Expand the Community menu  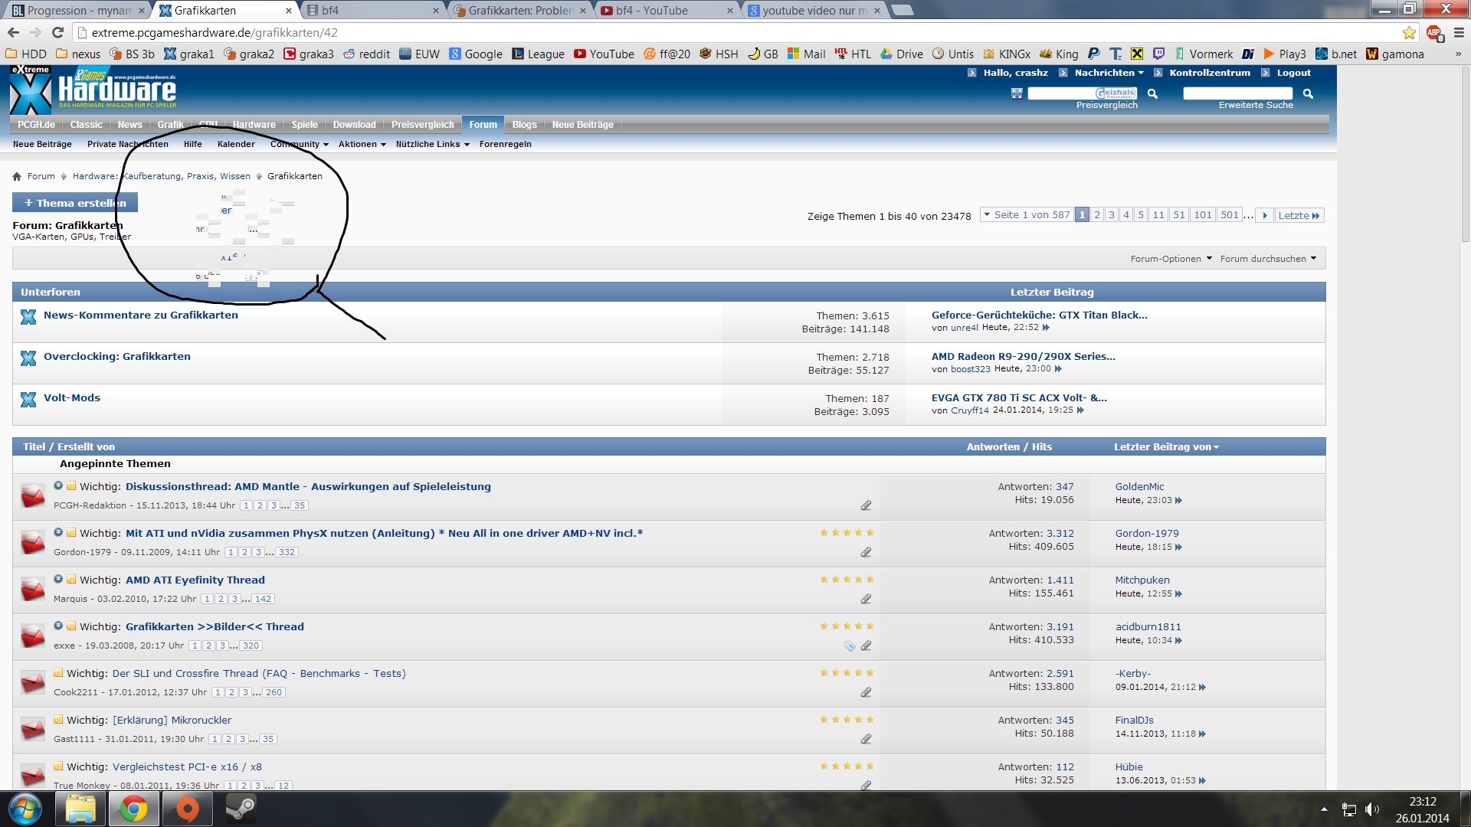coord(299,144)
